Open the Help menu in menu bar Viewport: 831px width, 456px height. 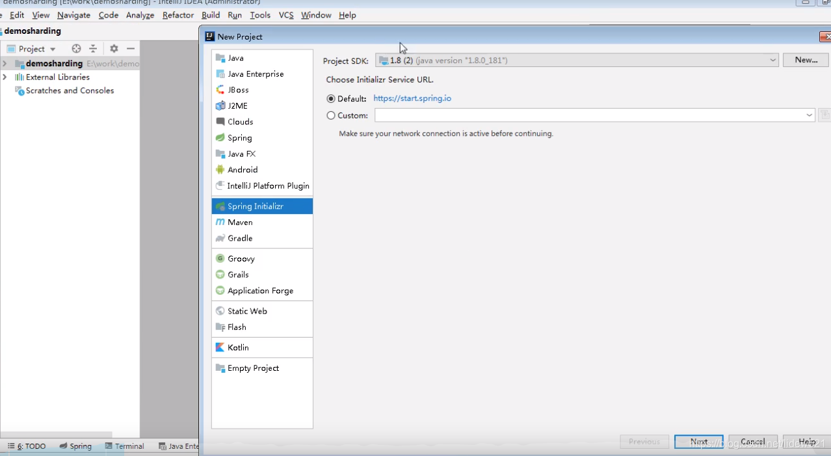[347, 15]
